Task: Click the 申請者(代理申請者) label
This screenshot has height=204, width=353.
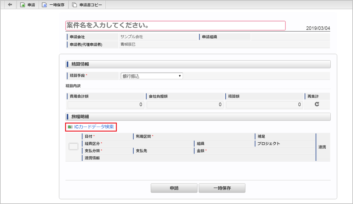Action: tap(86, 45)
